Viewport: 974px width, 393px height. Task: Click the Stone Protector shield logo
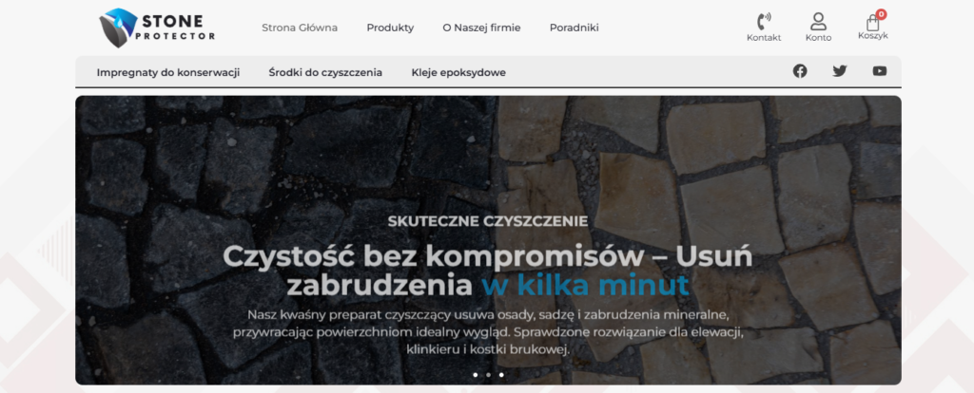click(x=121, y=28)
